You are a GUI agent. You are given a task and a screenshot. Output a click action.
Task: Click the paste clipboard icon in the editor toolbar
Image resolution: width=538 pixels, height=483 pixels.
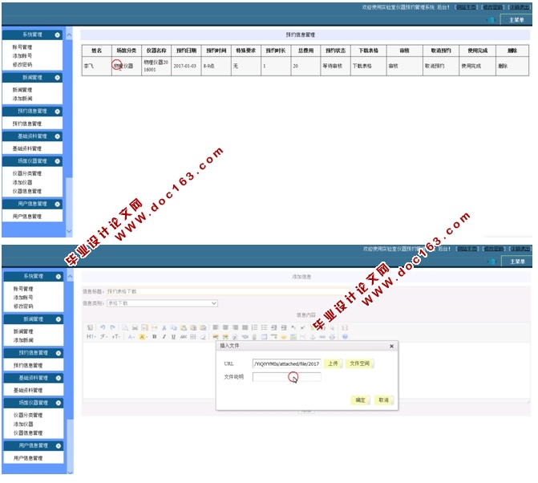(x=184, y=327)
